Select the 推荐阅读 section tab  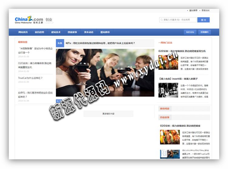tap(164, 109)
